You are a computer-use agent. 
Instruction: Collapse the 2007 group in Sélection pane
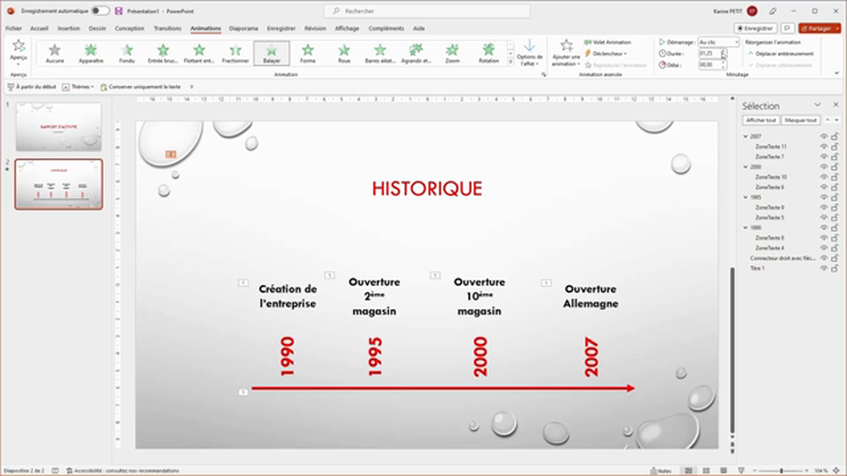click(746, 137)
